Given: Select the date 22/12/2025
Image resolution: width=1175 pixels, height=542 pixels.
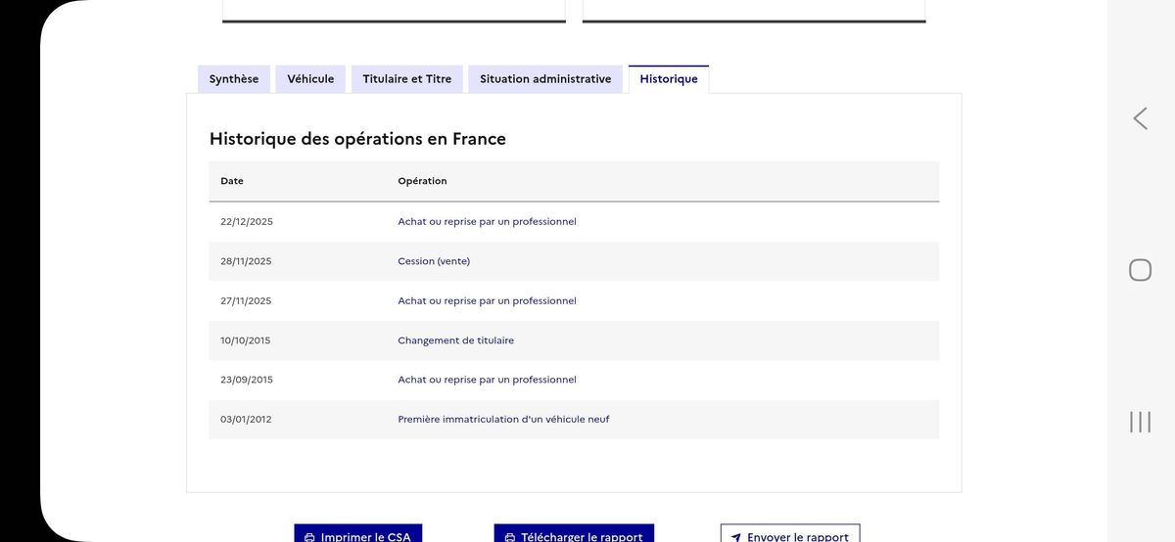Looking at the screenshot, I should (247, 222).
